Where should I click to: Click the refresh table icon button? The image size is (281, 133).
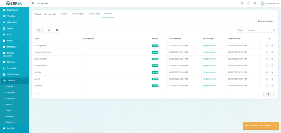click(x=57, y=30)
